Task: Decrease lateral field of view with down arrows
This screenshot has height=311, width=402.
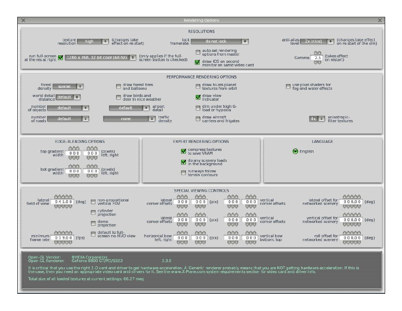Action: pyautogui.click(x=63, y=206)
